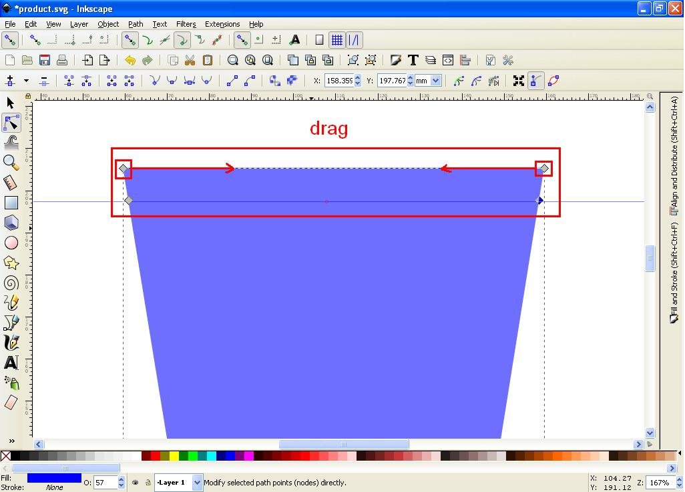This screenshot has width=685, height=492.
Task: Select the Star tool
Action: click(10, 263)
